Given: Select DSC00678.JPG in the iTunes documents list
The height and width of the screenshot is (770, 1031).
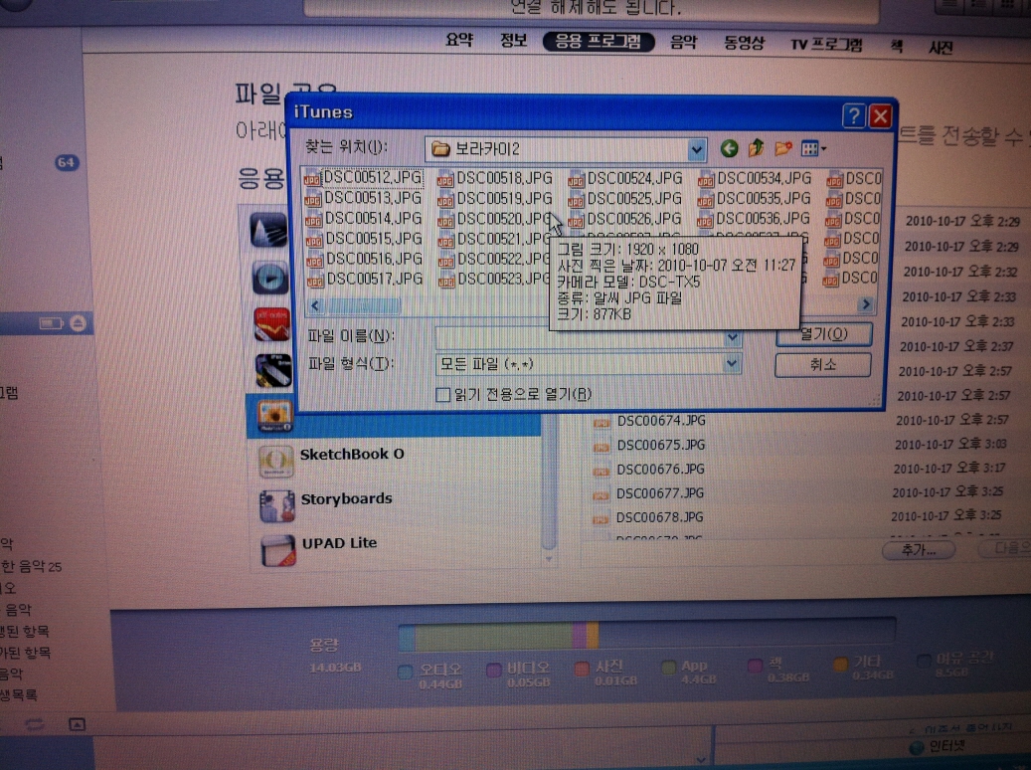Looking at the screenshot, I should pyautogui.click(x=659, y=517).
